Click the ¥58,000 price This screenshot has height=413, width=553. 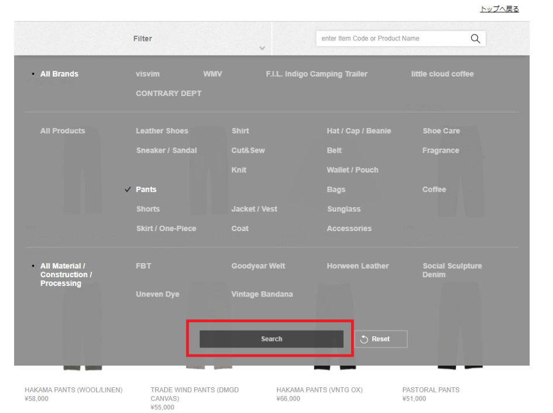tap(37, 398)
